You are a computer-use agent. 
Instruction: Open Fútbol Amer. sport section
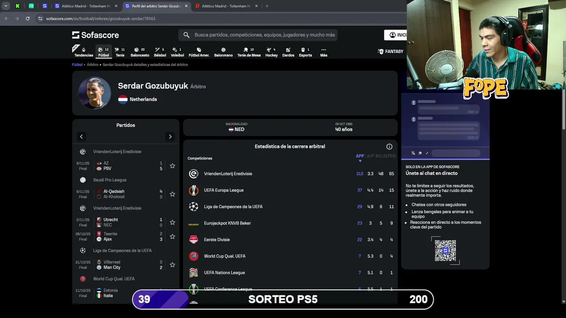click(199, 52)
